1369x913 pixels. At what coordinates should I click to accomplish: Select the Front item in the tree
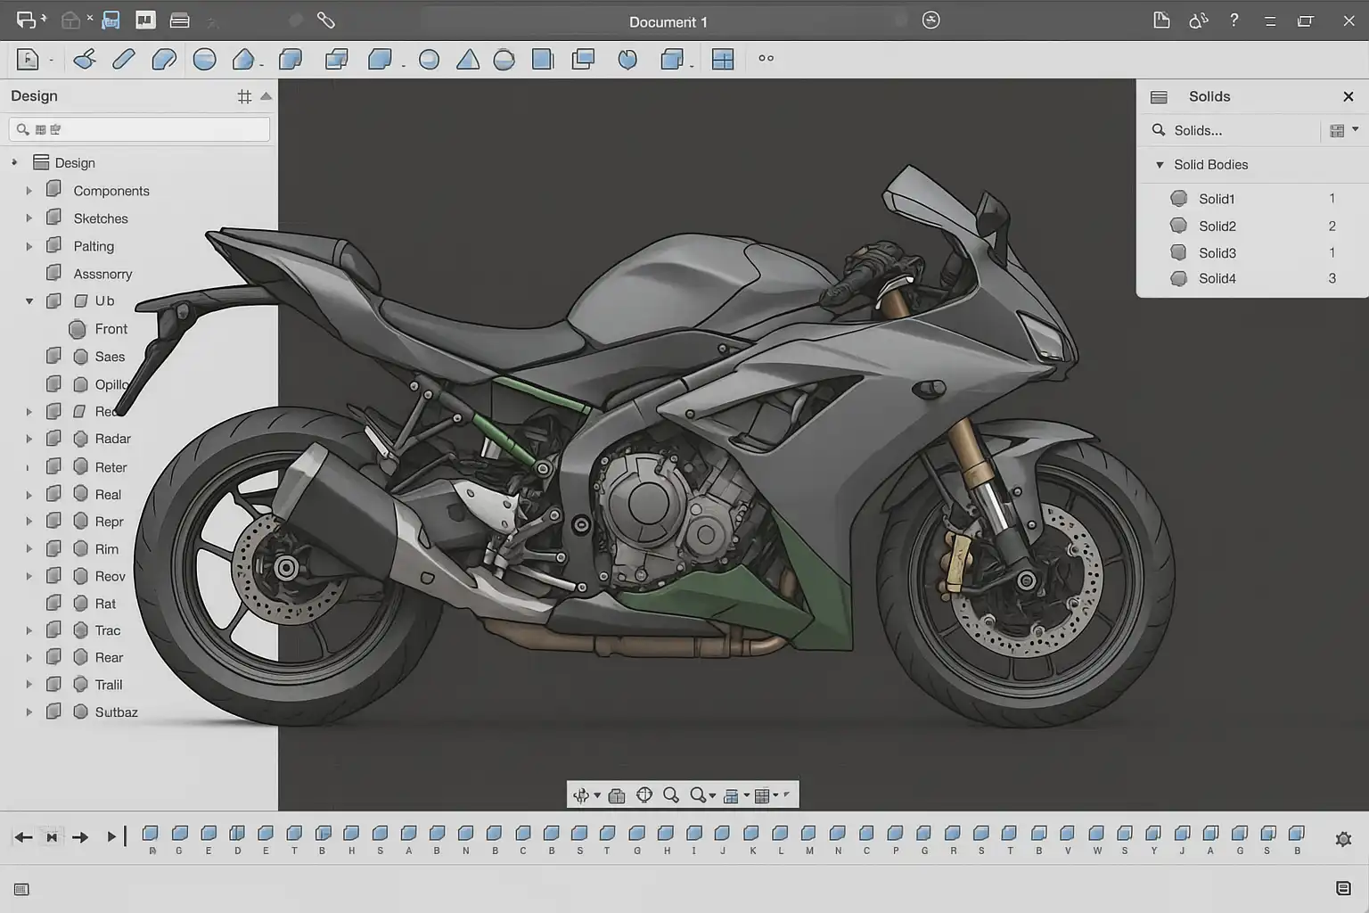[x=111, y=329]
